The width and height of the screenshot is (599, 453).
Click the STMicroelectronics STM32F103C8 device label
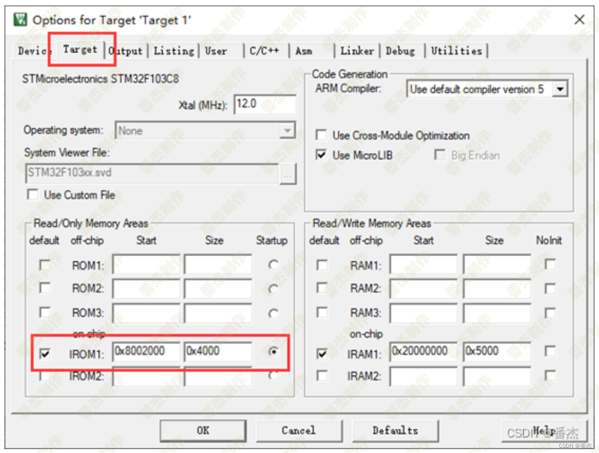(100, 78)
